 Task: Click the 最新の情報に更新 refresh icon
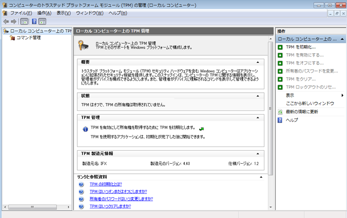(x=280, y=112)
